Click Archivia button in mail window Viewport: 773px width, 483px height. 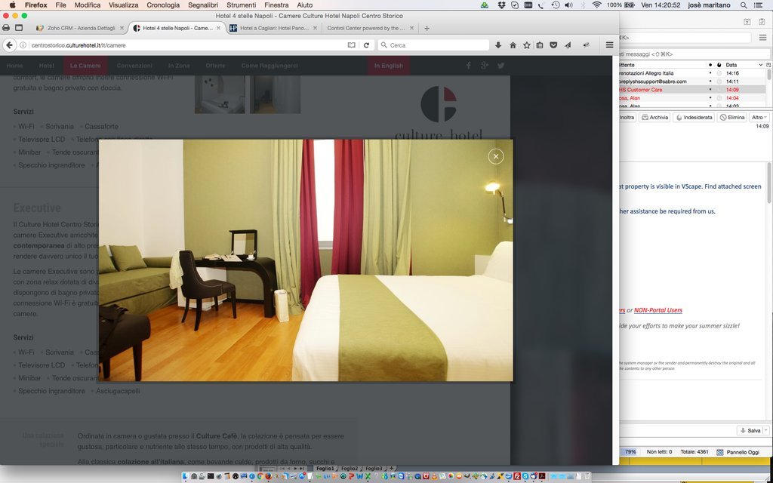tap(654, 117)
